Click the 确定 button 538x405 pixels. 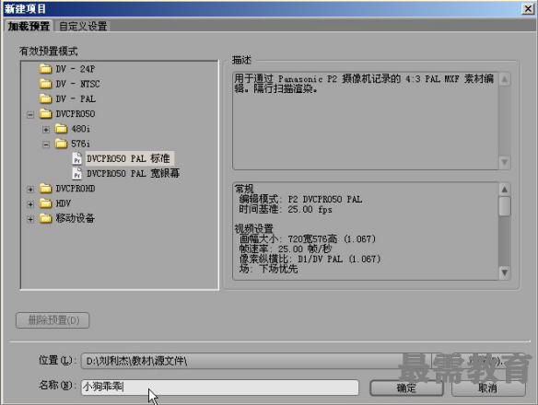(x=406, y=388)
